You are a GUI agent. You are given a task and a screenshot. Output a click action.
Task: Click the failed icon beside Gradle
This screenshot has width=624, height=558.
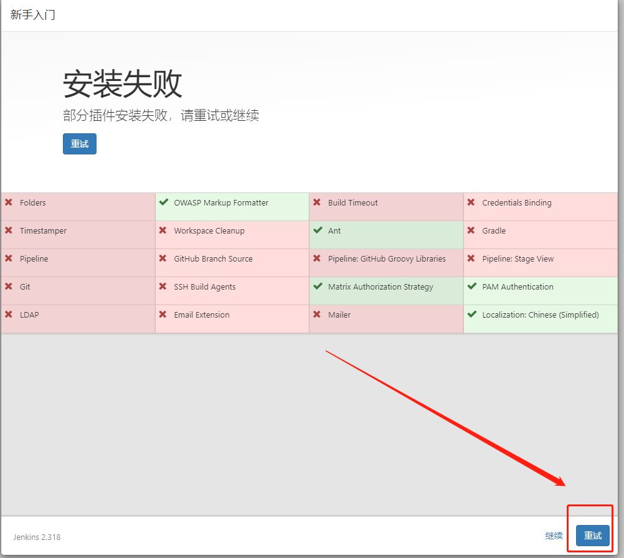tap(471, 230)
